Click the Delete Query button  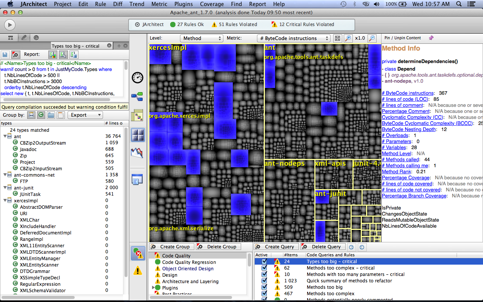pyautogui.click(x=323, y=247)
